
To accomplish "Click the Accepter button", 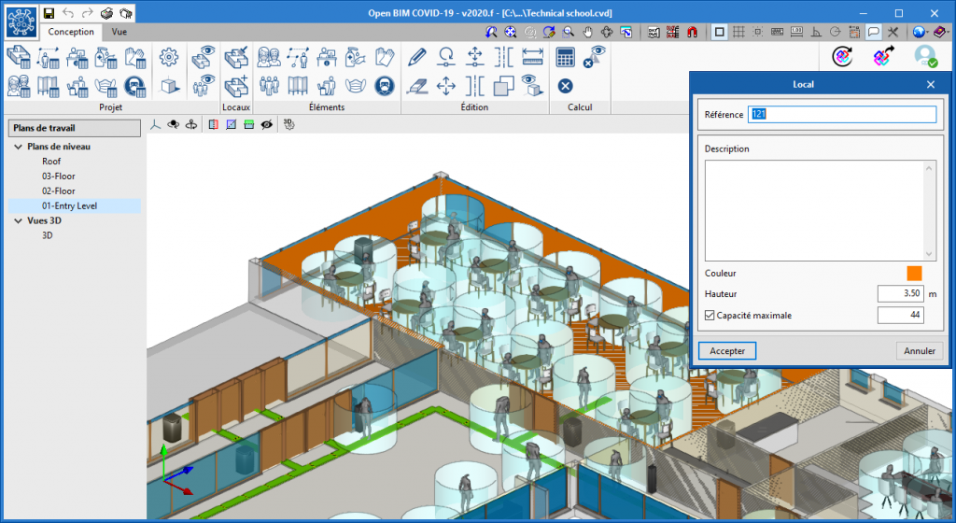I will point(727,351).
